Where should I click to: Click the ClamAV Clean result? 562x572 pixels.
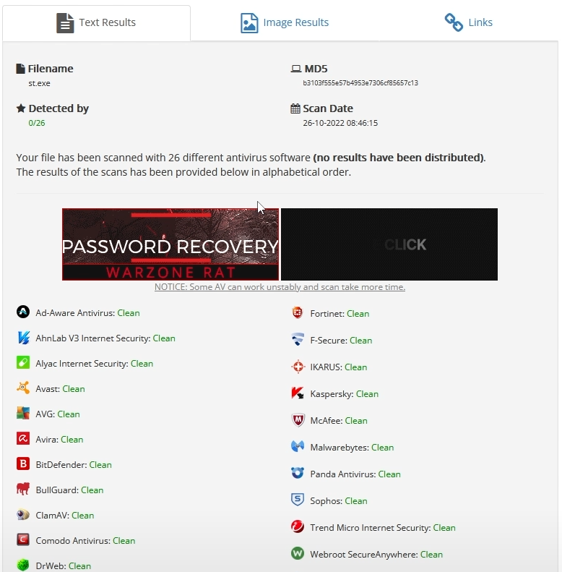point(83,516)
